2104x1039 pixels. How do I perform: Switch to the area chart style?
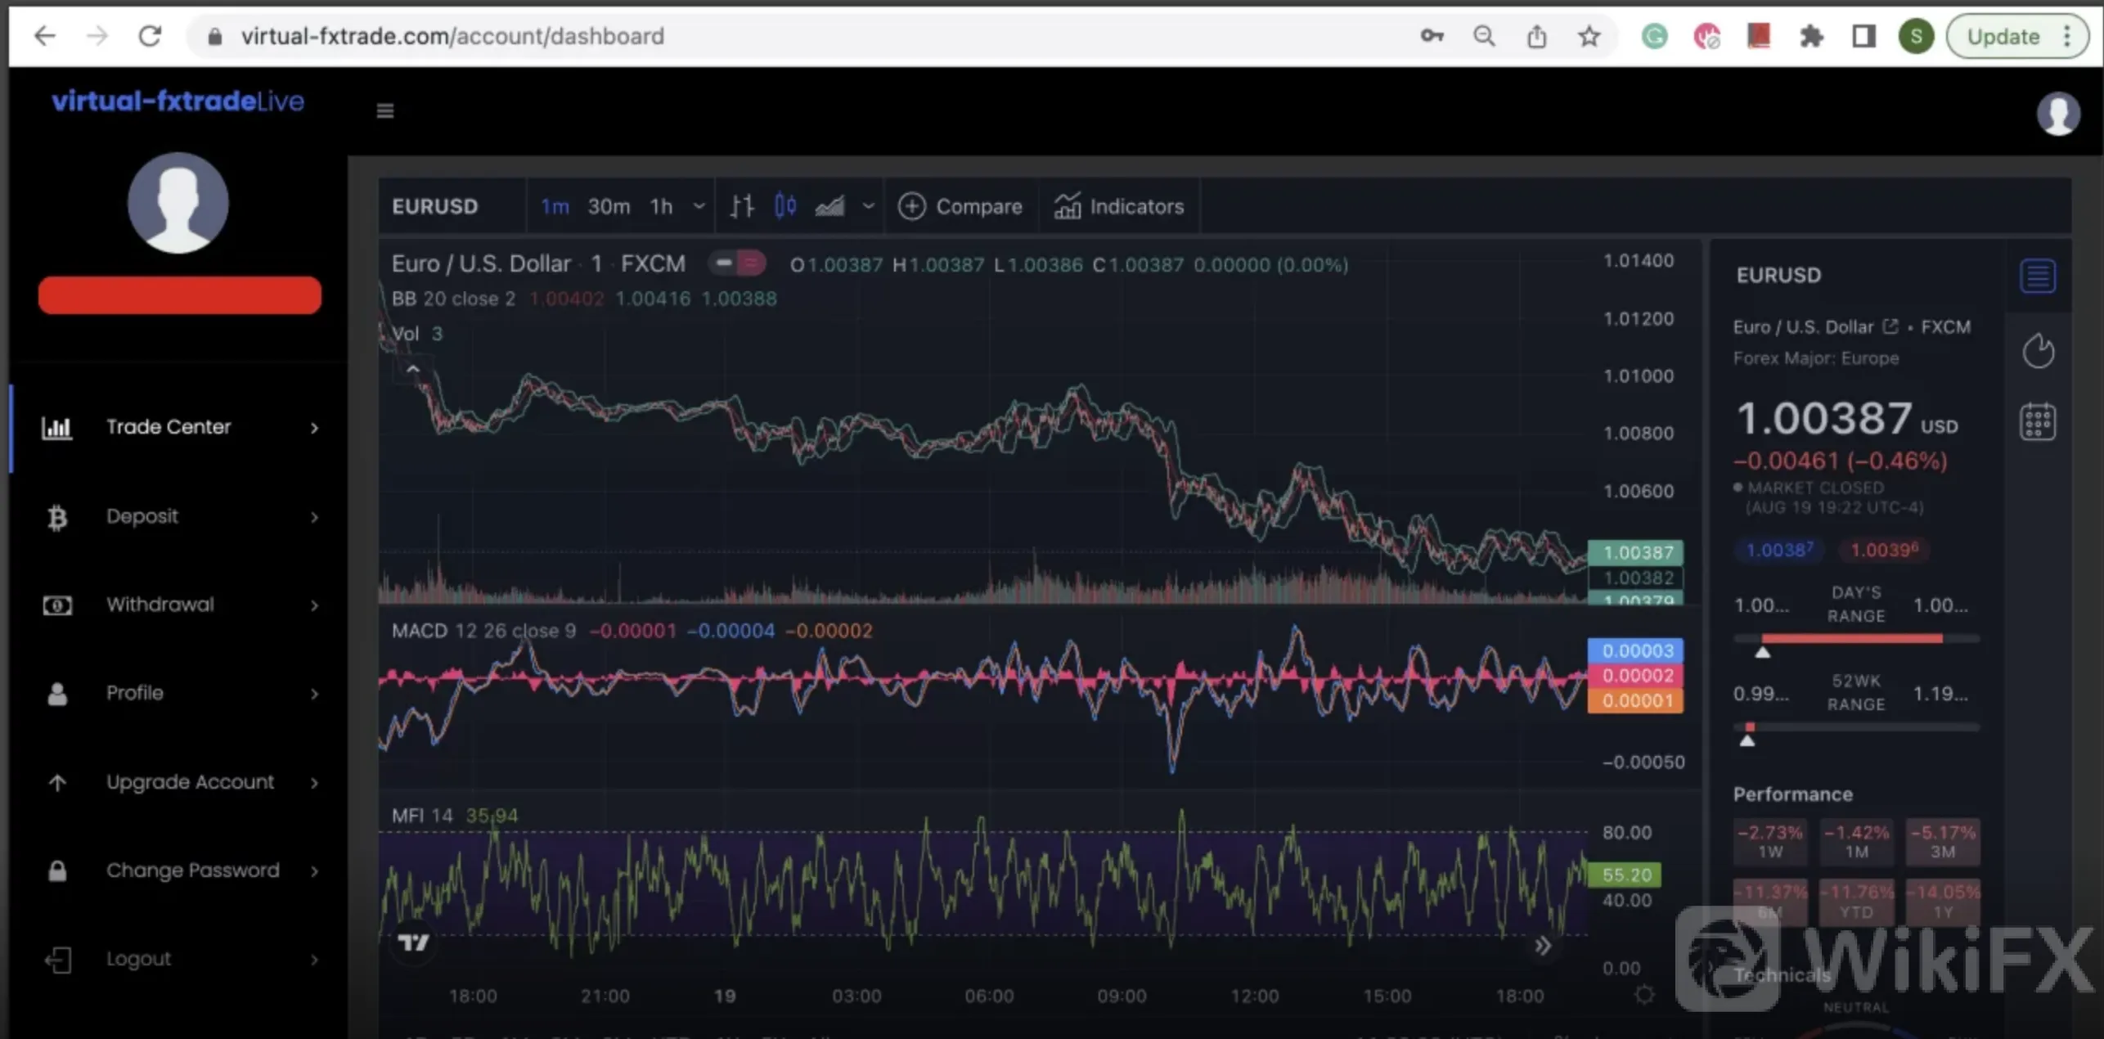[x=829, y=206]
